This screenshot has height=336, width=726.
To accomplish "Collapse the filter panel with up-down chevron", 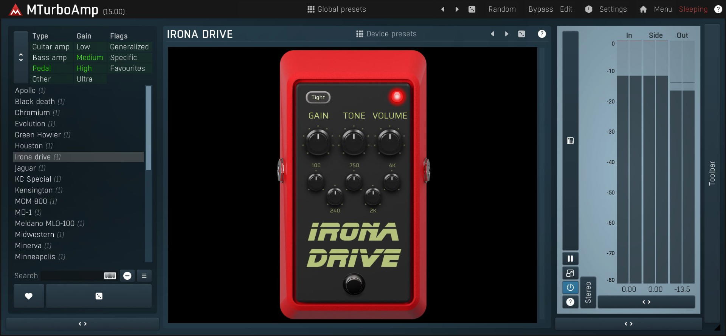I will click(x=21, y=57).
